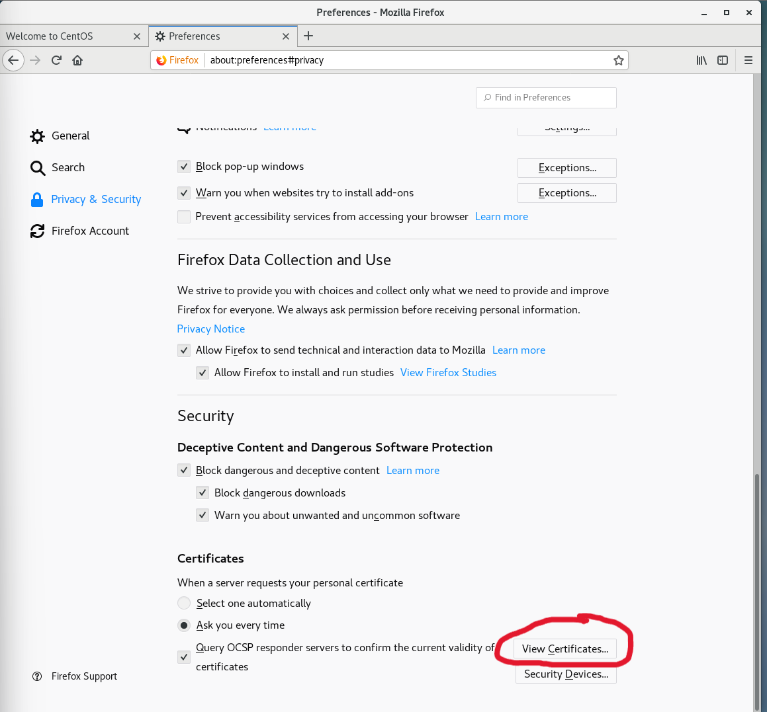
Task: Open the Library view icon
Action: [701, 60]
